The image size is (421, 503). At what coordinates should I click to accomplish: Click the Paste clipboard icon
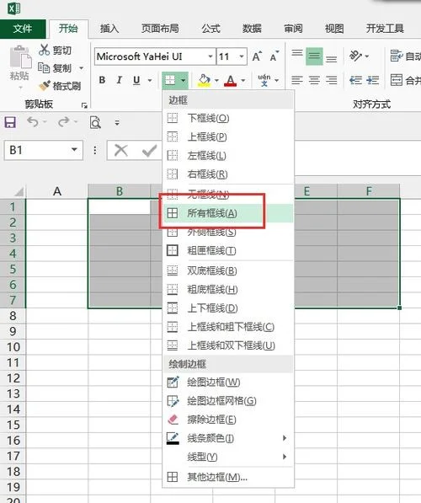tap(20, 56)
